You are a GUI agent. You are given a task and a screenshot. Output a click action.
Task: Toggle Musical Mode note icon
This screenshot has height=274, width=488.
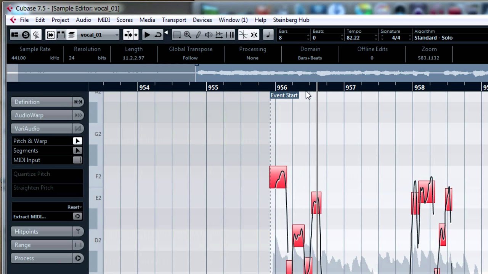click(268, 35)
